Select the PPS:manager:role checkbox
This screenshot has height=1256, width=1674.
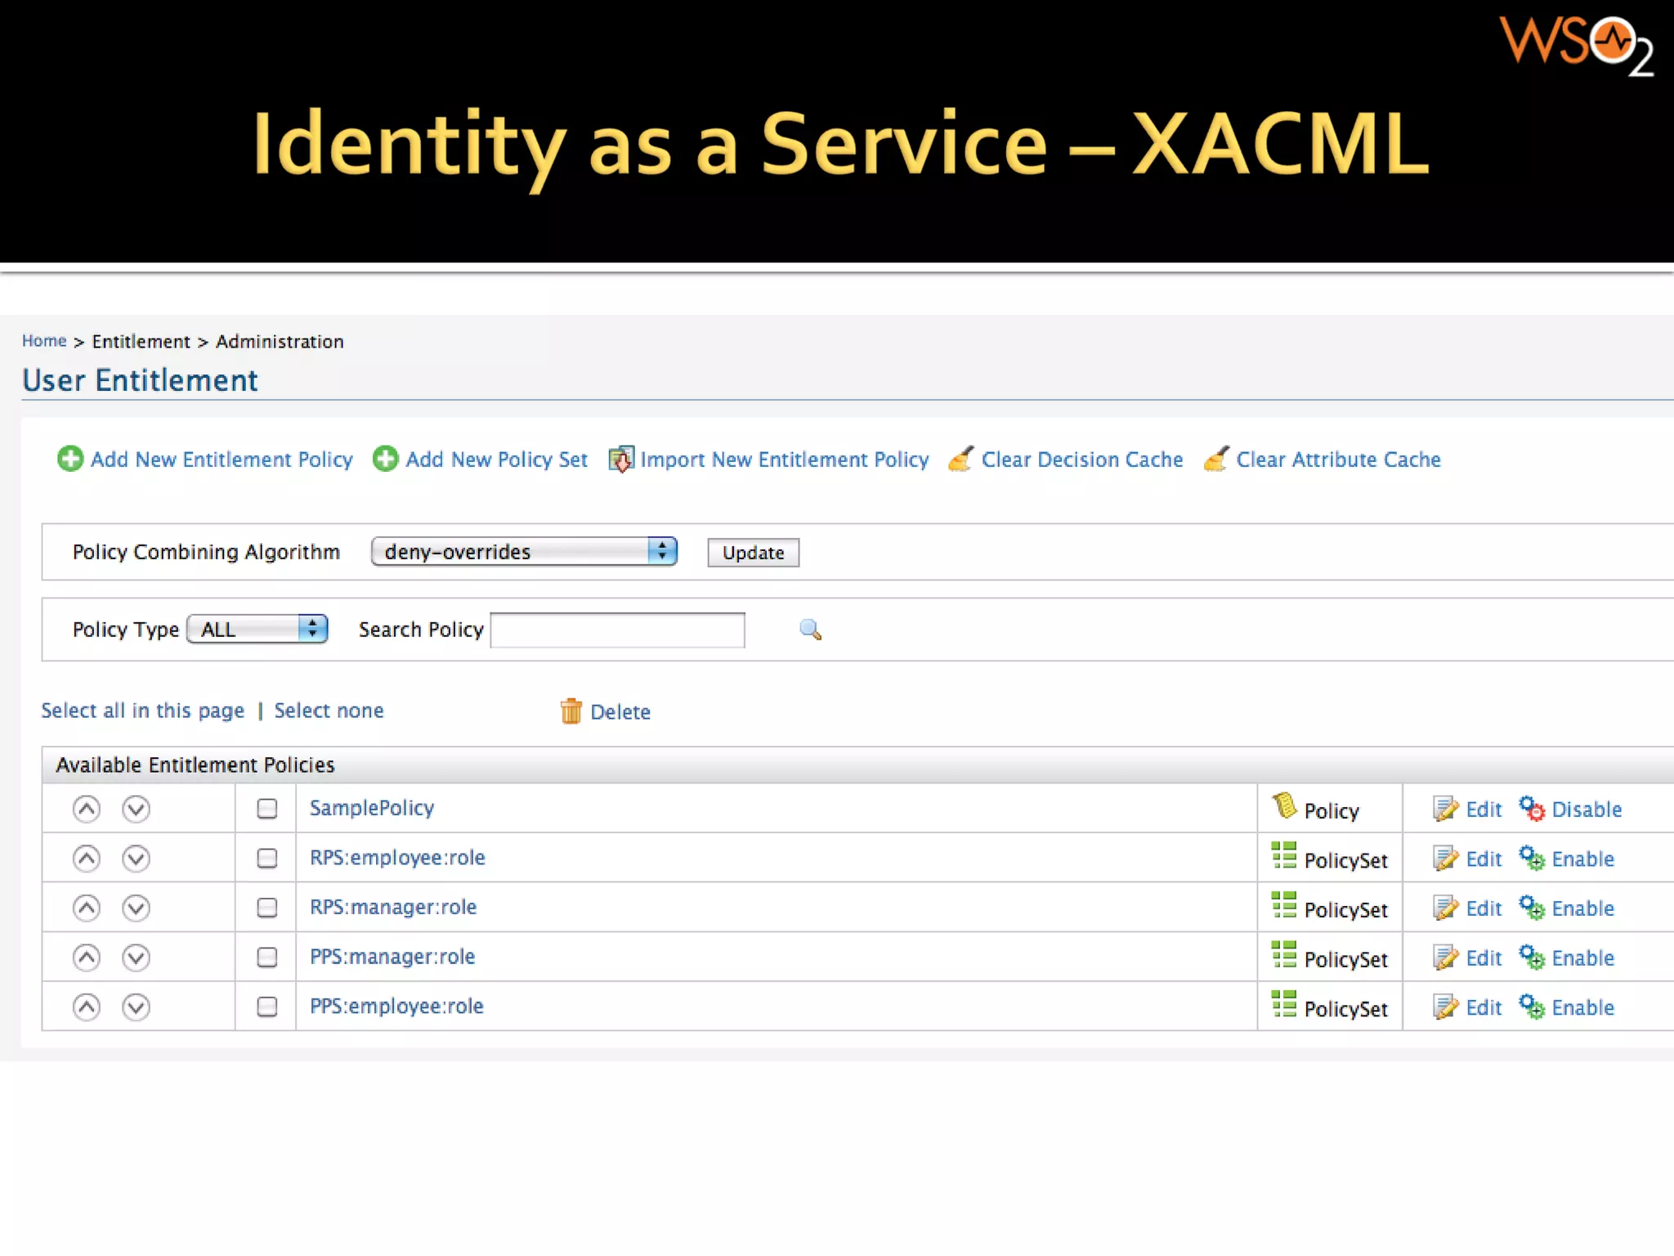pos(266,957)
